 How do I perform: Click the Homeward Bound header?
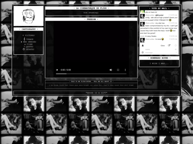click(x=159, y=58)
